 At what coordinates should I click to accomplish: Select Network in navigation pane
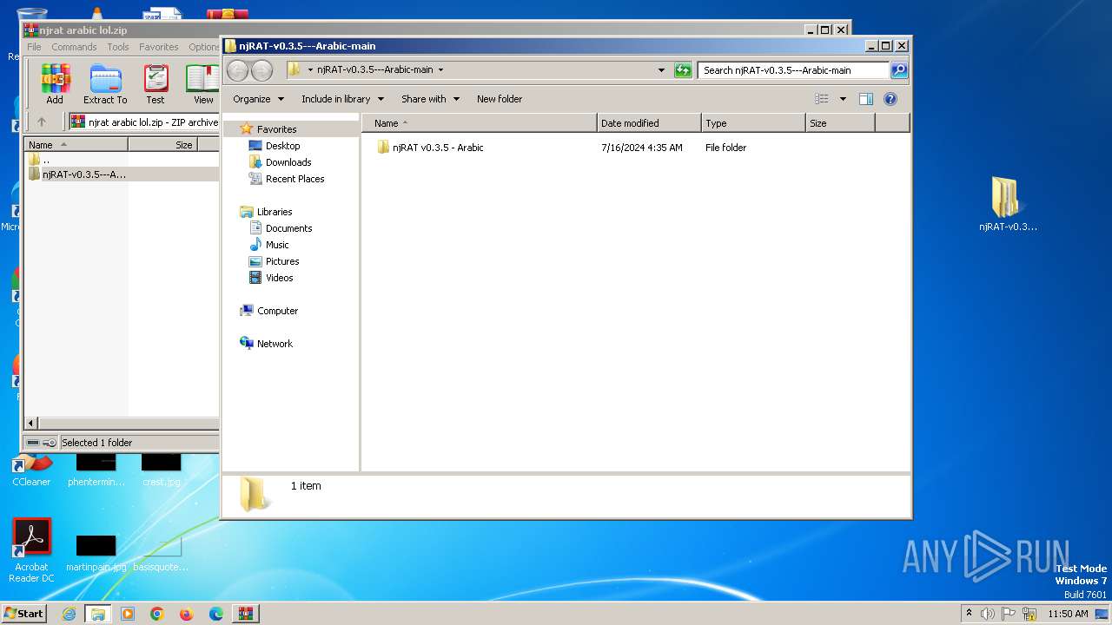click(275, 344)
